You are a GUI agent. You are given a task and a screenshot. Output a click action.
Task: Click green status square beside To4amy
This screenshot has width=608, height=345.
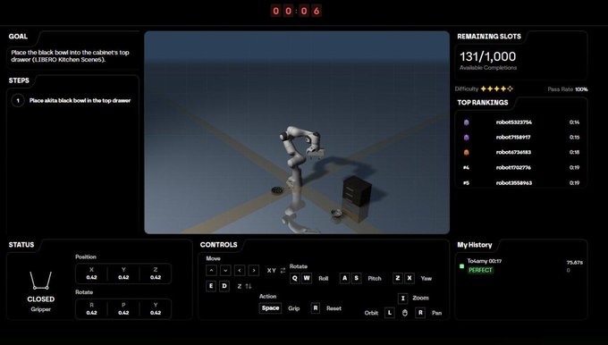pos(462,266)
